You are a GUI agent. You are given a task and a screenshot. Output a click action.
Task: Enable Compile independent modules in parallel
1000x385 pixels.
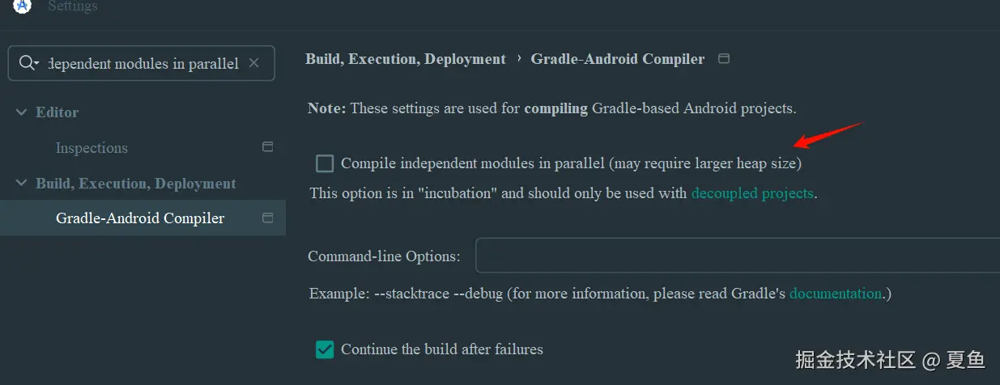click(x=325, y=163)
